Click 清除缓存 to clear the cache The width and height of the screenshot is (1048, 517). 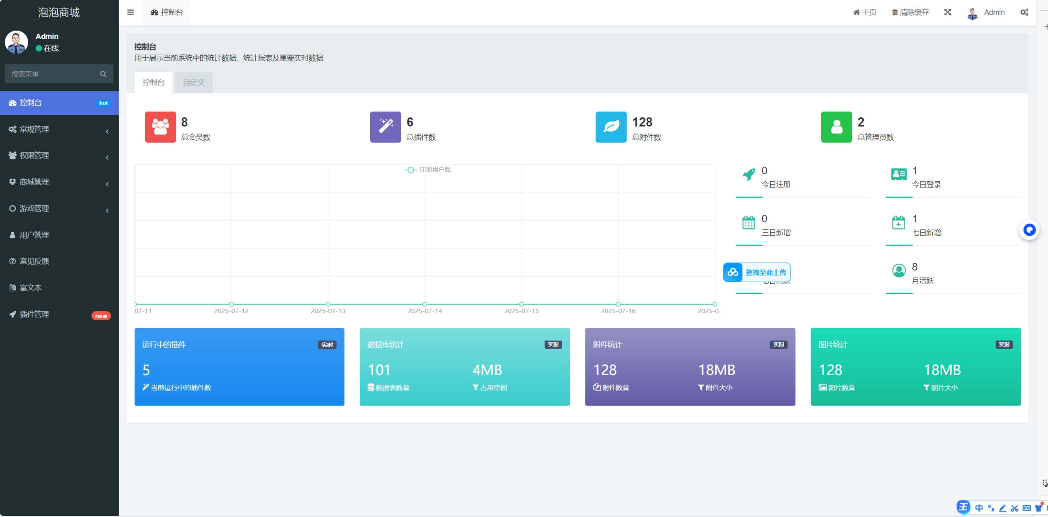[x=910, y=12]
